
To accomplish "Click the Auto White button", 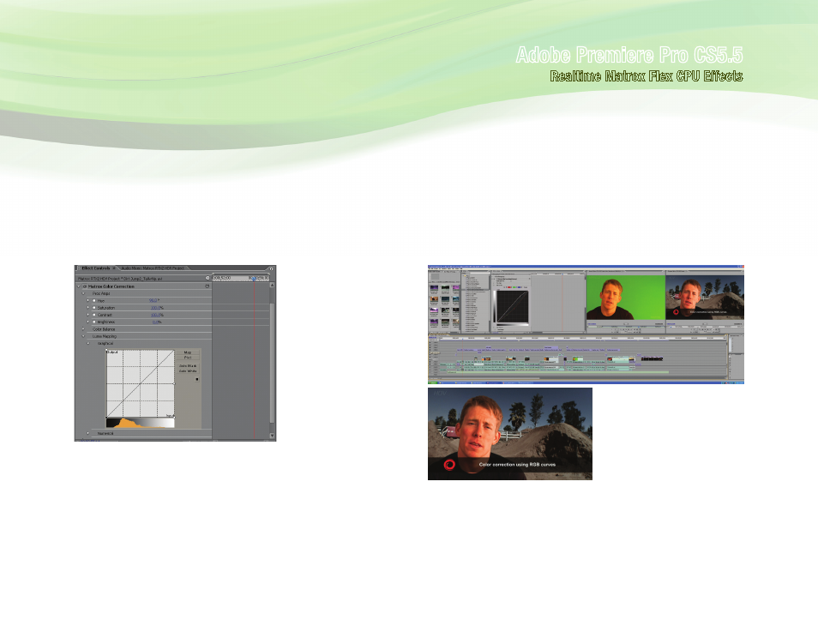I will coord(188,371).
